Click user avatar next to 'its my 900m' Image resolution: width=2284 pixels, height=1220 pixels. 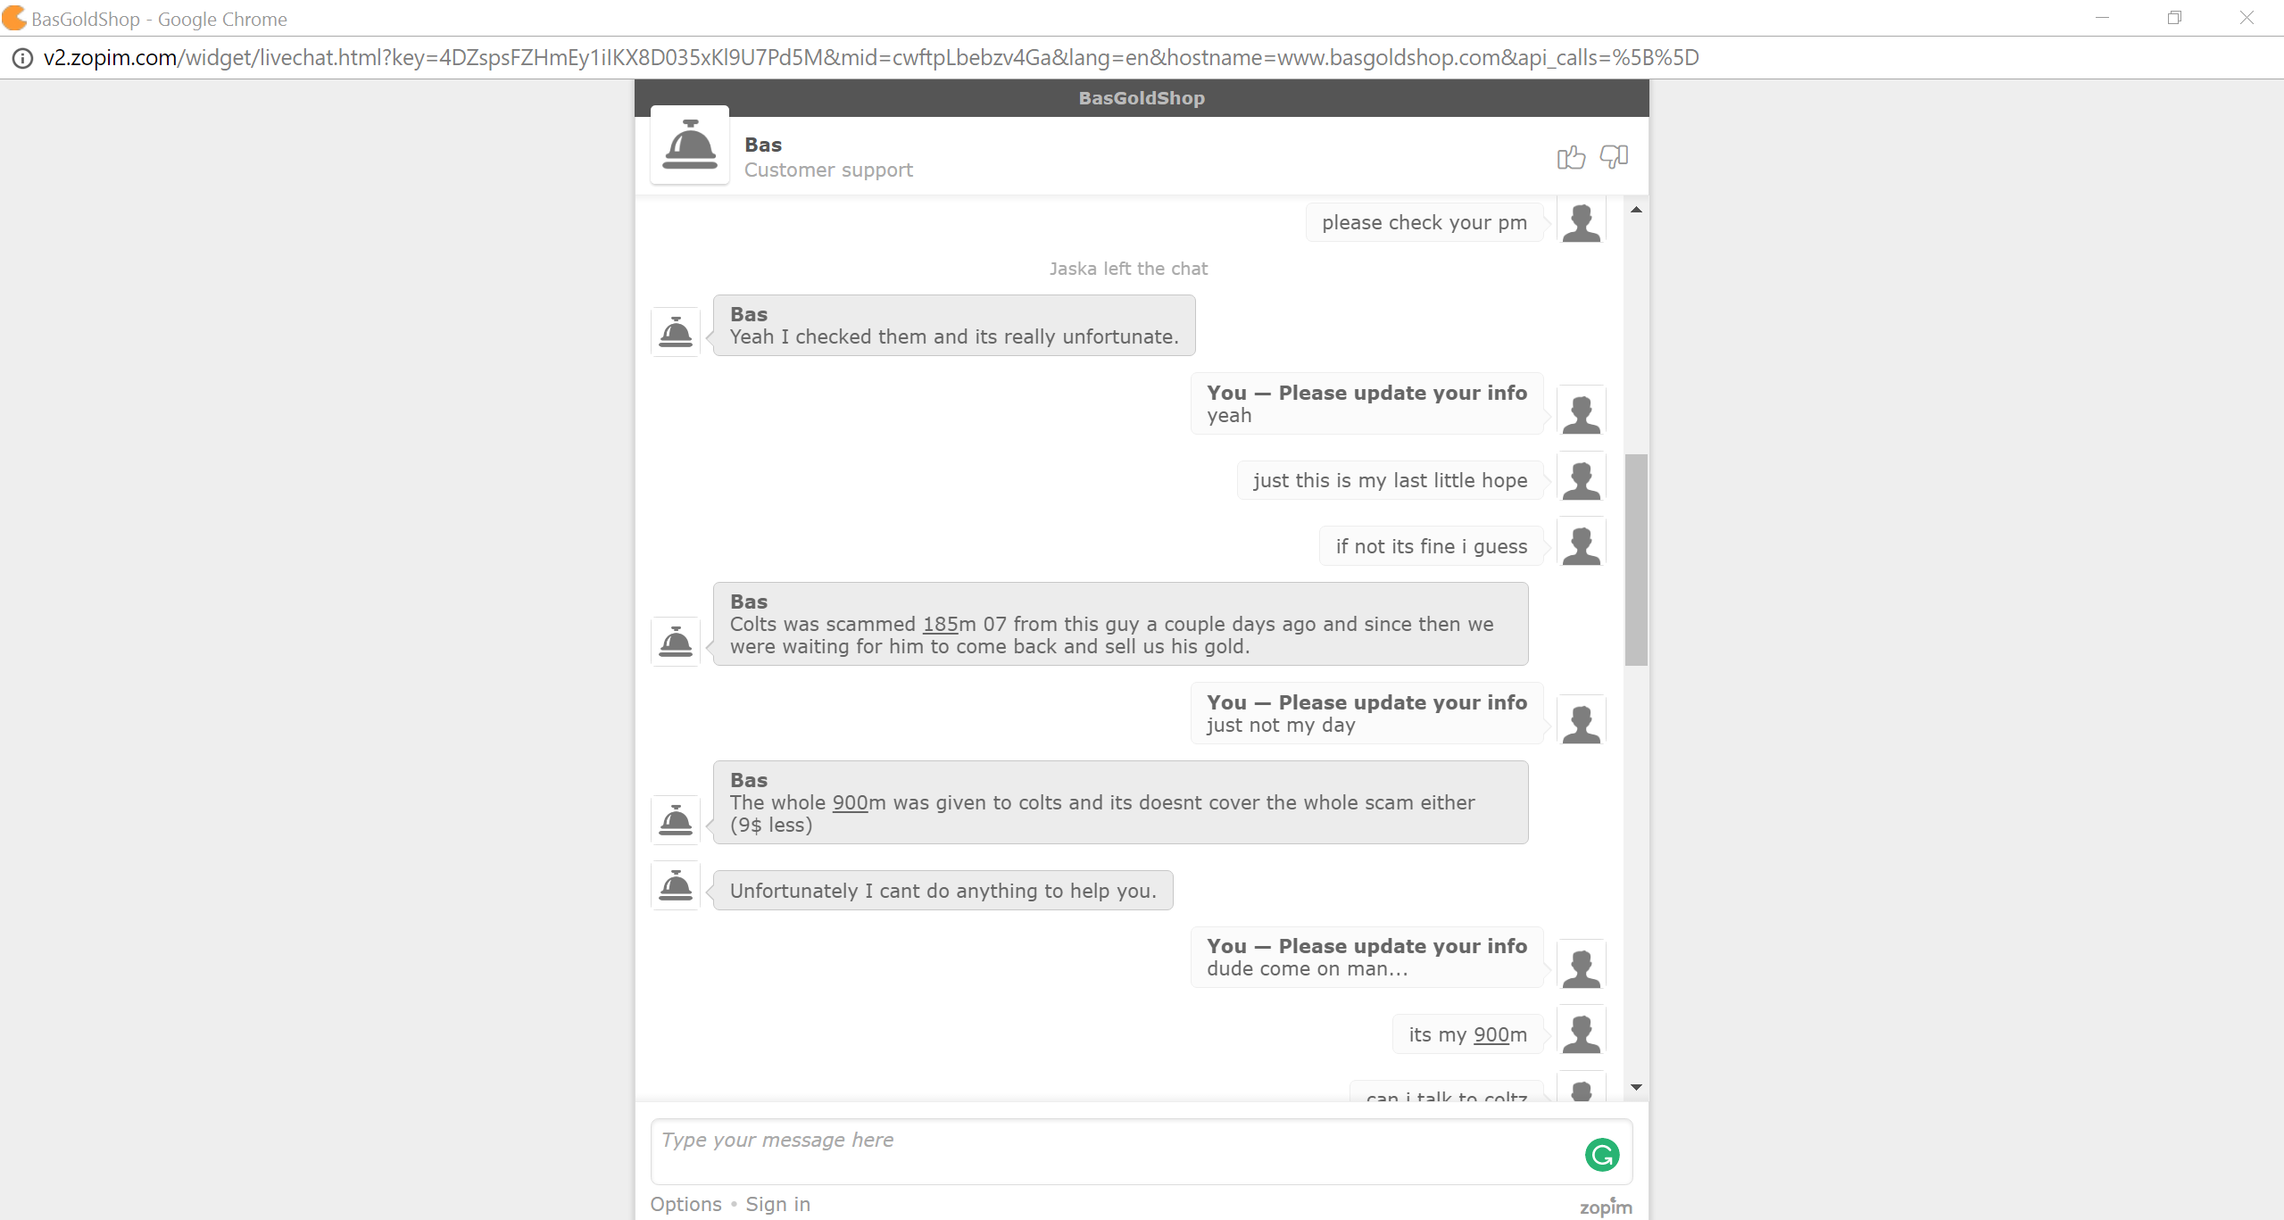point(1582,1030)
